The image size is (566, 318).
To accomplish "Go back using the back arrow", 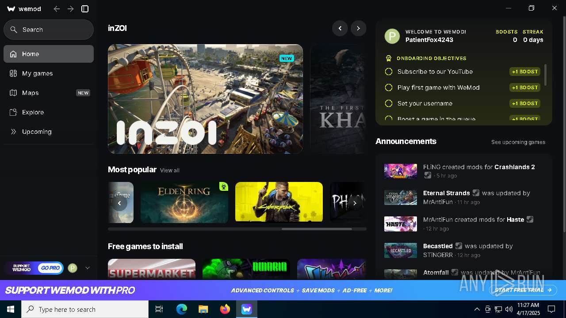I will 57,9.
